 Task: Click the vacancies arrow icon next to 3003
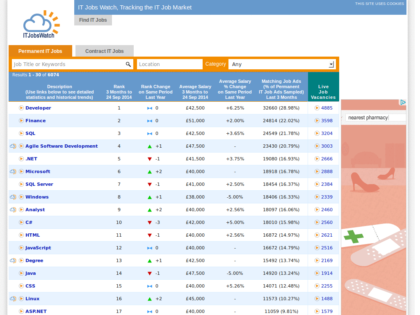pyautogui.click(x=317, y=146)
